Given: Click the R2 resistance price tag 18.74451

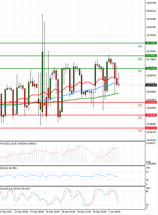Looking at the screenshot, I should (x=151, y=56).
